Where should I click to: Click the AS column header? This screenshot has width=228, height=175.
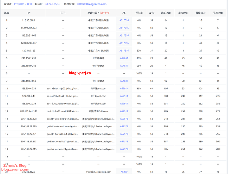point(124,13)
